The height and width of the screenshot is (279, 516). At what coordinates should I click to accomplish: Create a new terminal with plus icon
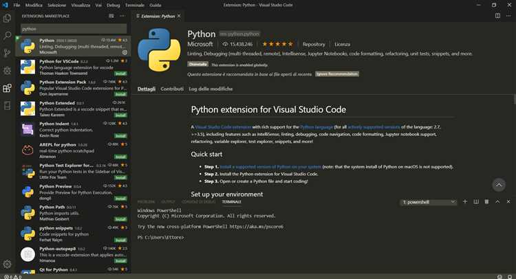point(465,201)
